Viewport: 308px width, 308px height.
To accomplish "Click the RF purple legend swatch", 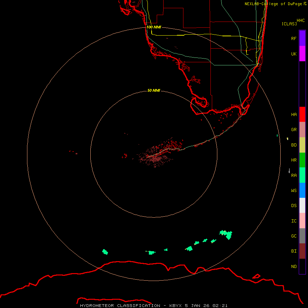I will 302,38.
